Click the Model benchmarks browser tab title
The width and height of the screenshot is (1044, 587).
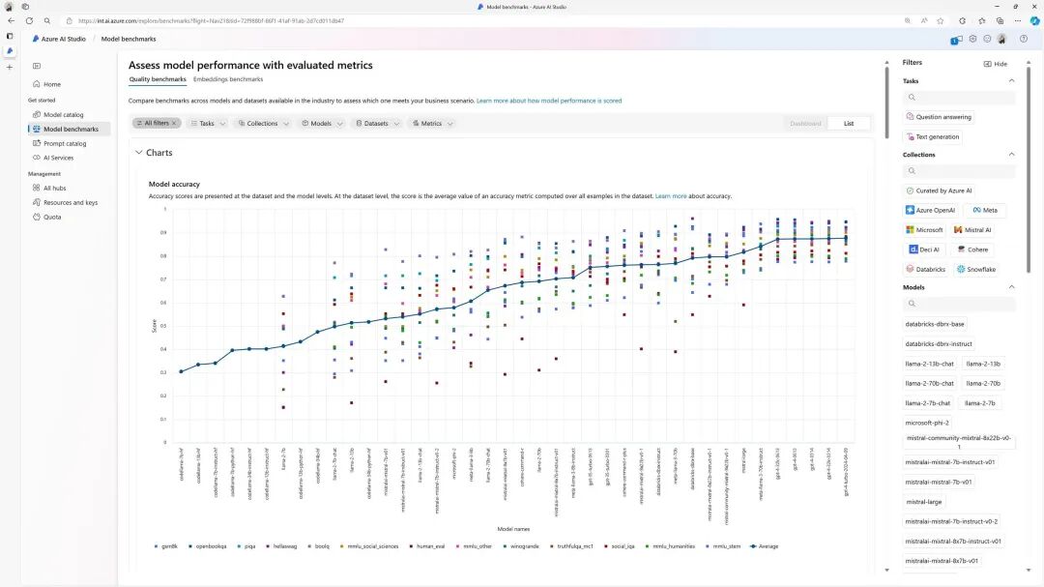[x=526, y=7]
